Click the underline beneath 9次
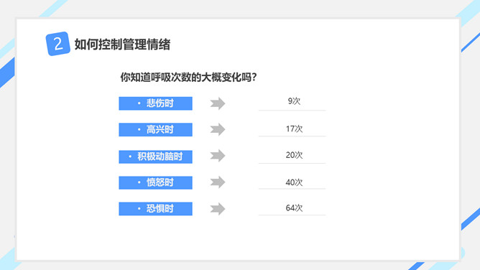The height and width of the screenshot is (270, 480). tap(292, 110)
